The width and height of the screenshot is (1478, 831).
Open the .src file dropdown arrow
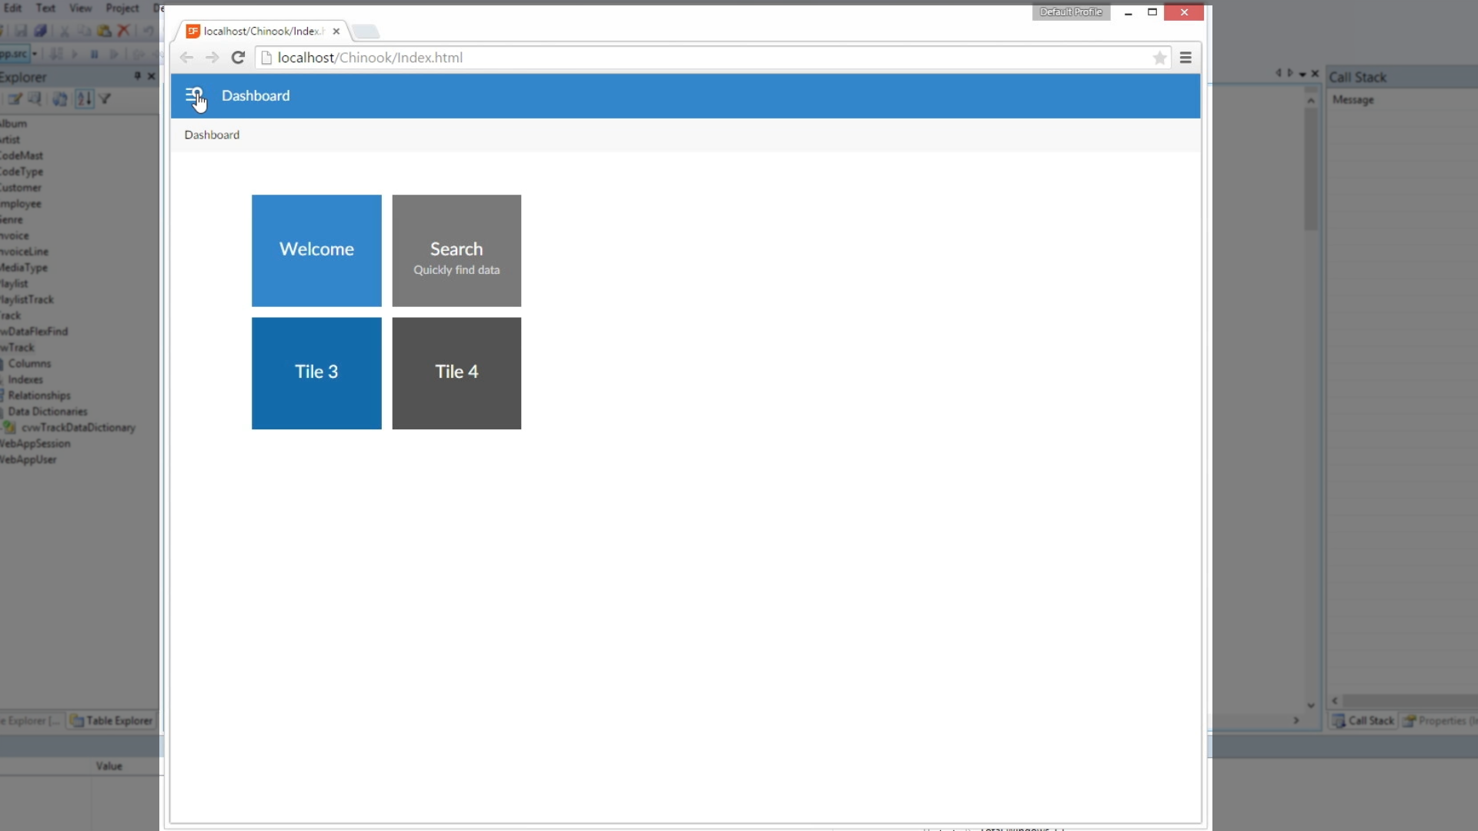click(35, 54)
